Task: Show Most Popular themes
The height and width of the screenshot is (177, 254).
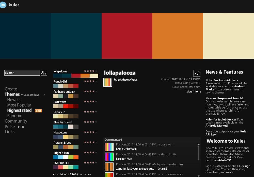Action: click(x=19, y=105)
